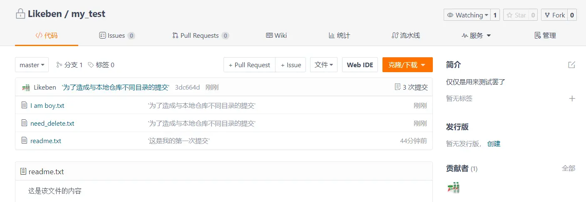Open the 统计 tab
This screenshot has width=586, height=202.
pos(339,36)
